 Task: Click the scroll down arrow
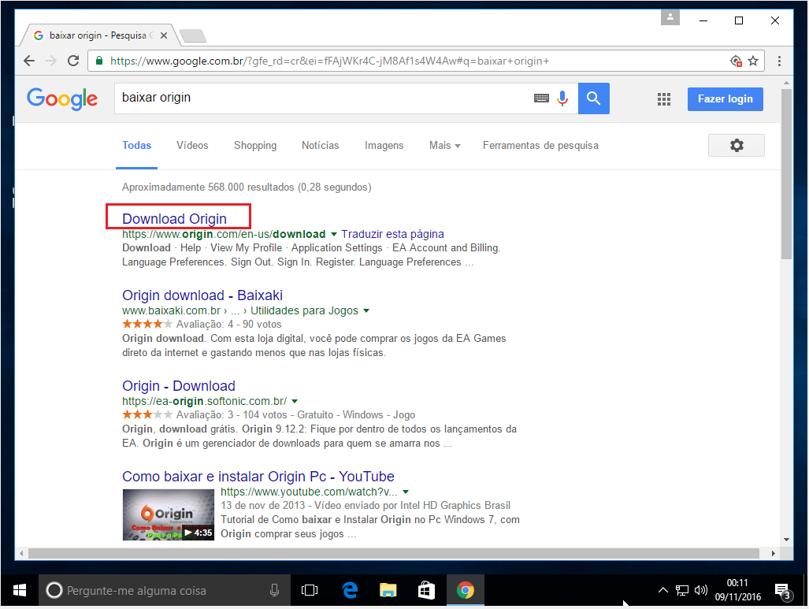786,540
